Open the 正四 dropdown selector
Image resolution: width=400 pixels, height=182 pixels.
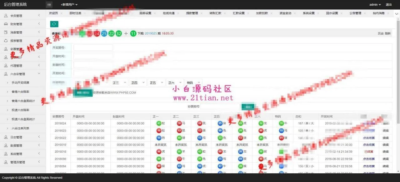pos(138,83)
